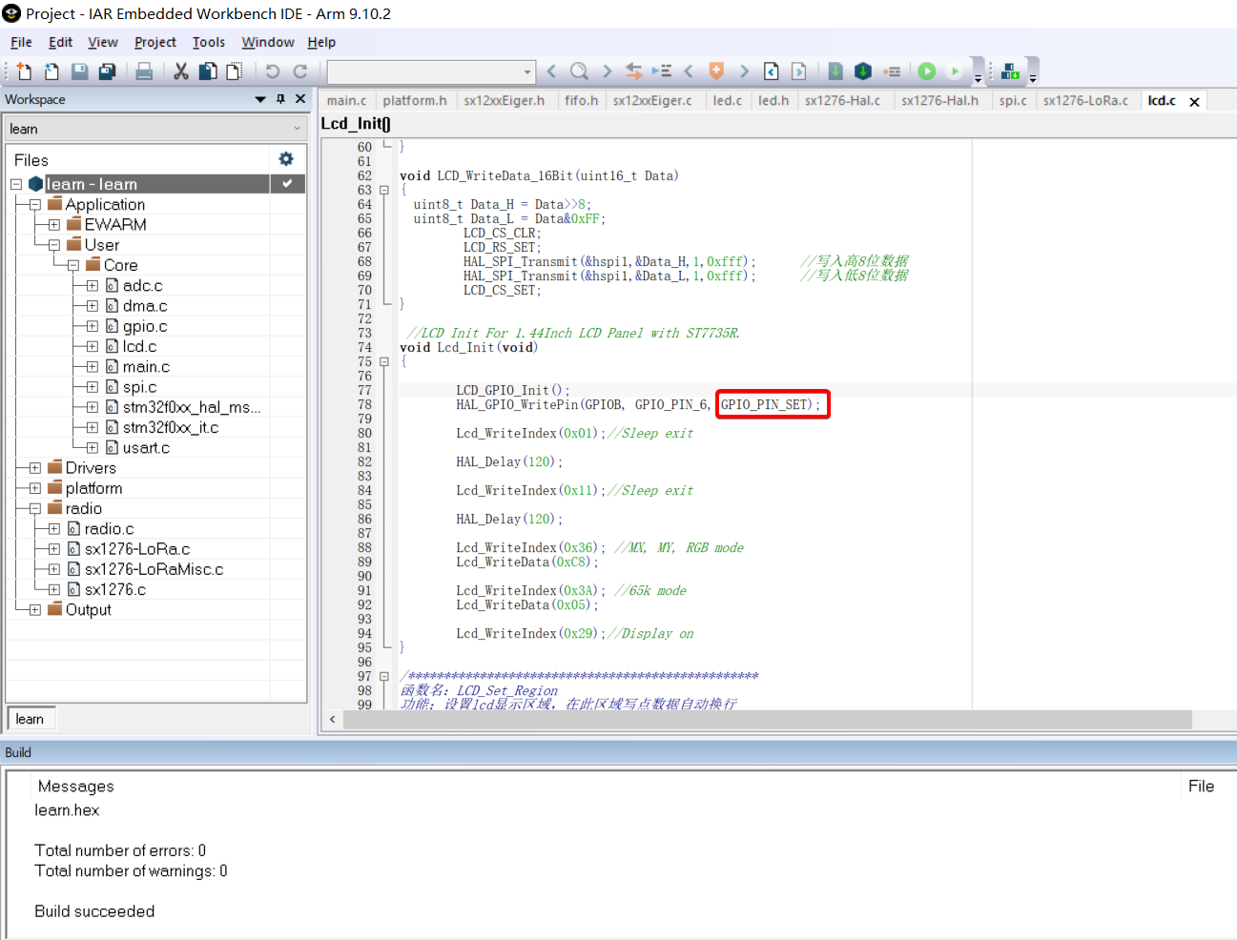The width and height of the screenshot is (1237, 940).
Task: Click the Print icon in toolbar
Action: pyautogui.click(x=144, y=72)
